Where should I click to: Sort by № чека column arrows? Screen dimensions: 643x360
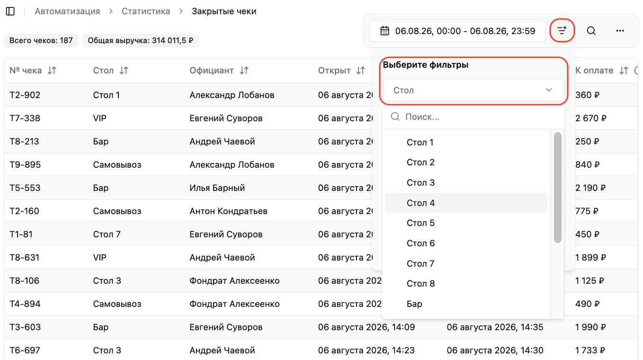point(52,71)
